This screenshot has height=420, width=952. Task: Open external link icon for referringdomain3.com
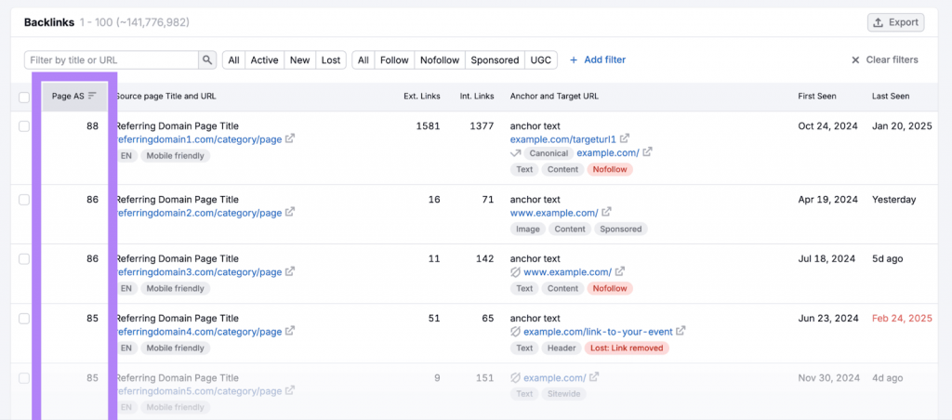[x=290, y=272]
